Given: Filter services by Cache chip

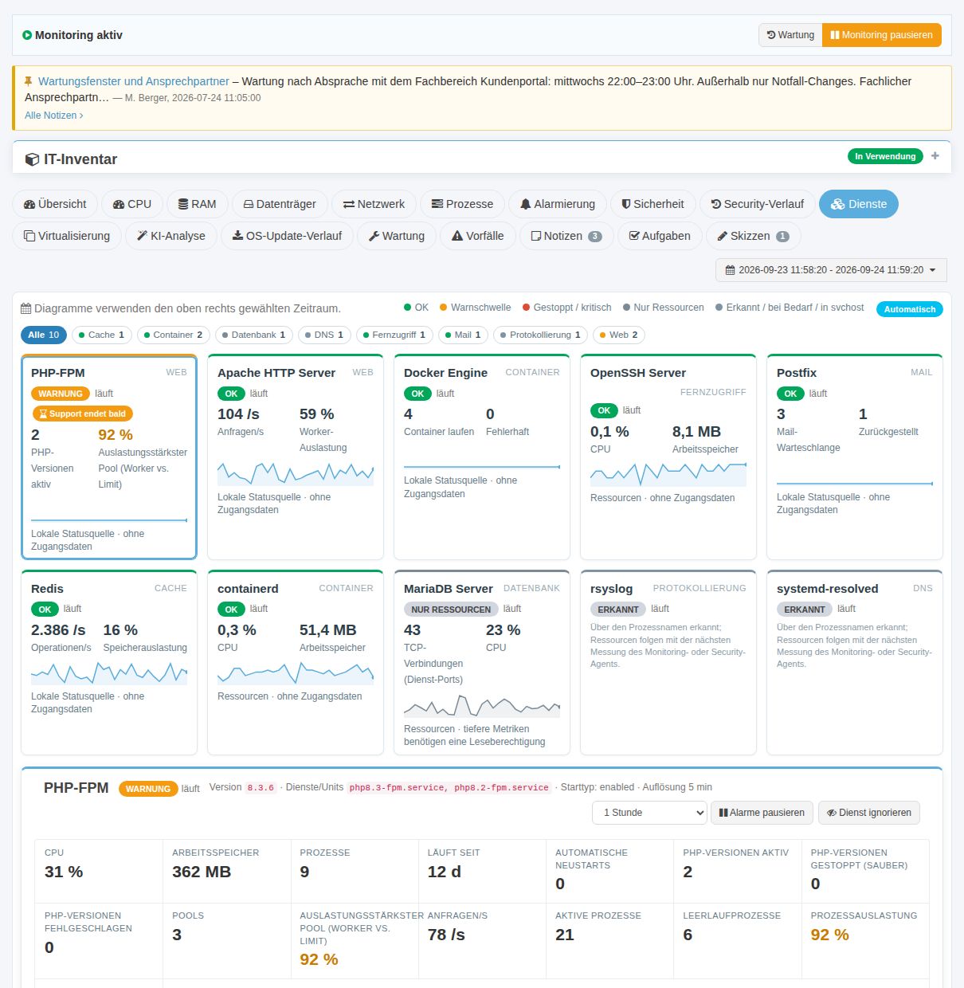Looking at the screenshot, I should point(102,335).
